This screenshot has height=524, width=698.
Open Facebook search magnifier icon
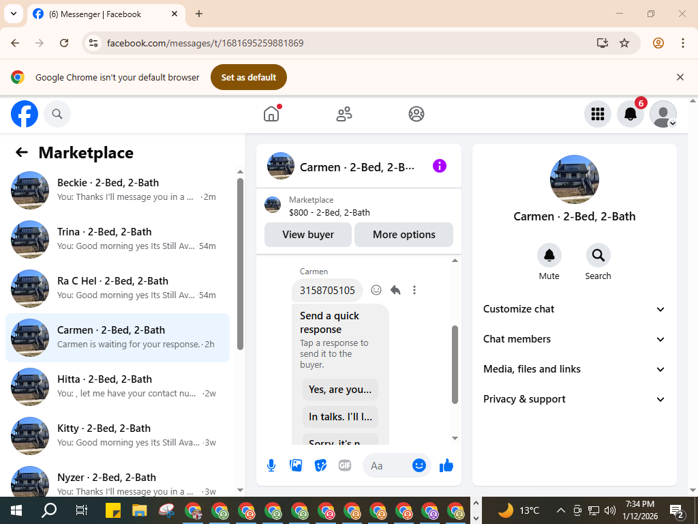pos(57,114)
